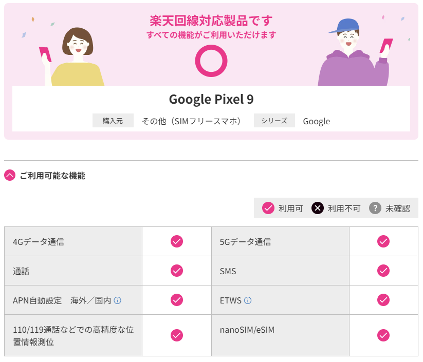Click the ご利用可能な機能 section heading
The height and width of the screenshot is (362, 423).
click(52, 176)
